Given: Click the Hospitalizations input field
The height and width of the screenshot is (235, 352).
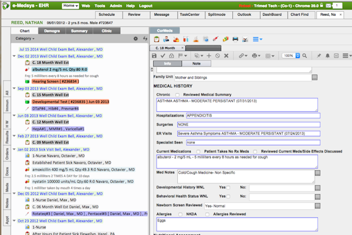Looking at the screenshot, I should click(253, 115).
